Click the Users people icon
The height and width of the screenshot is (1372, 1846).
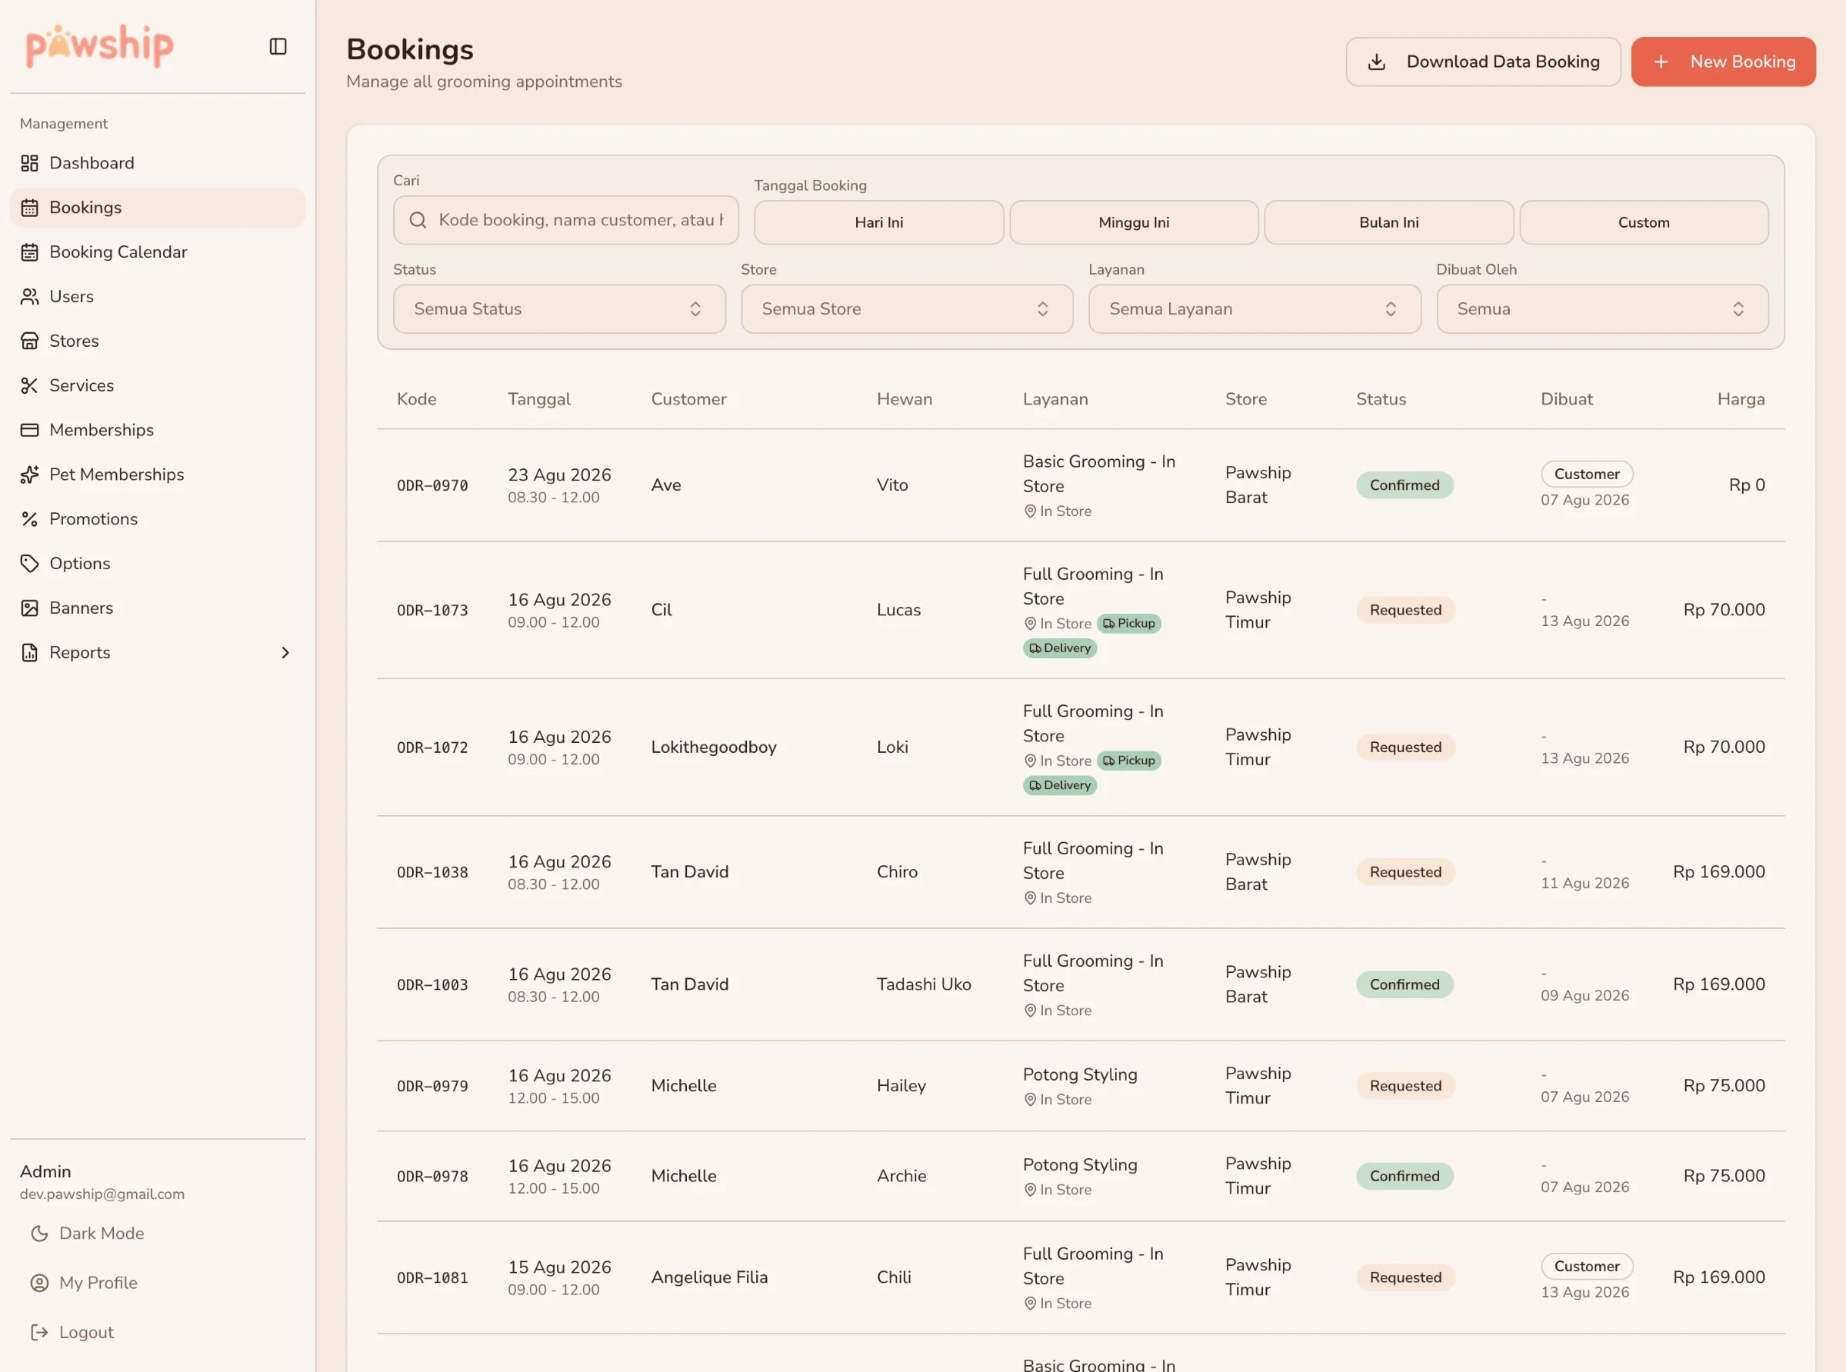click(x=30, y=297)
